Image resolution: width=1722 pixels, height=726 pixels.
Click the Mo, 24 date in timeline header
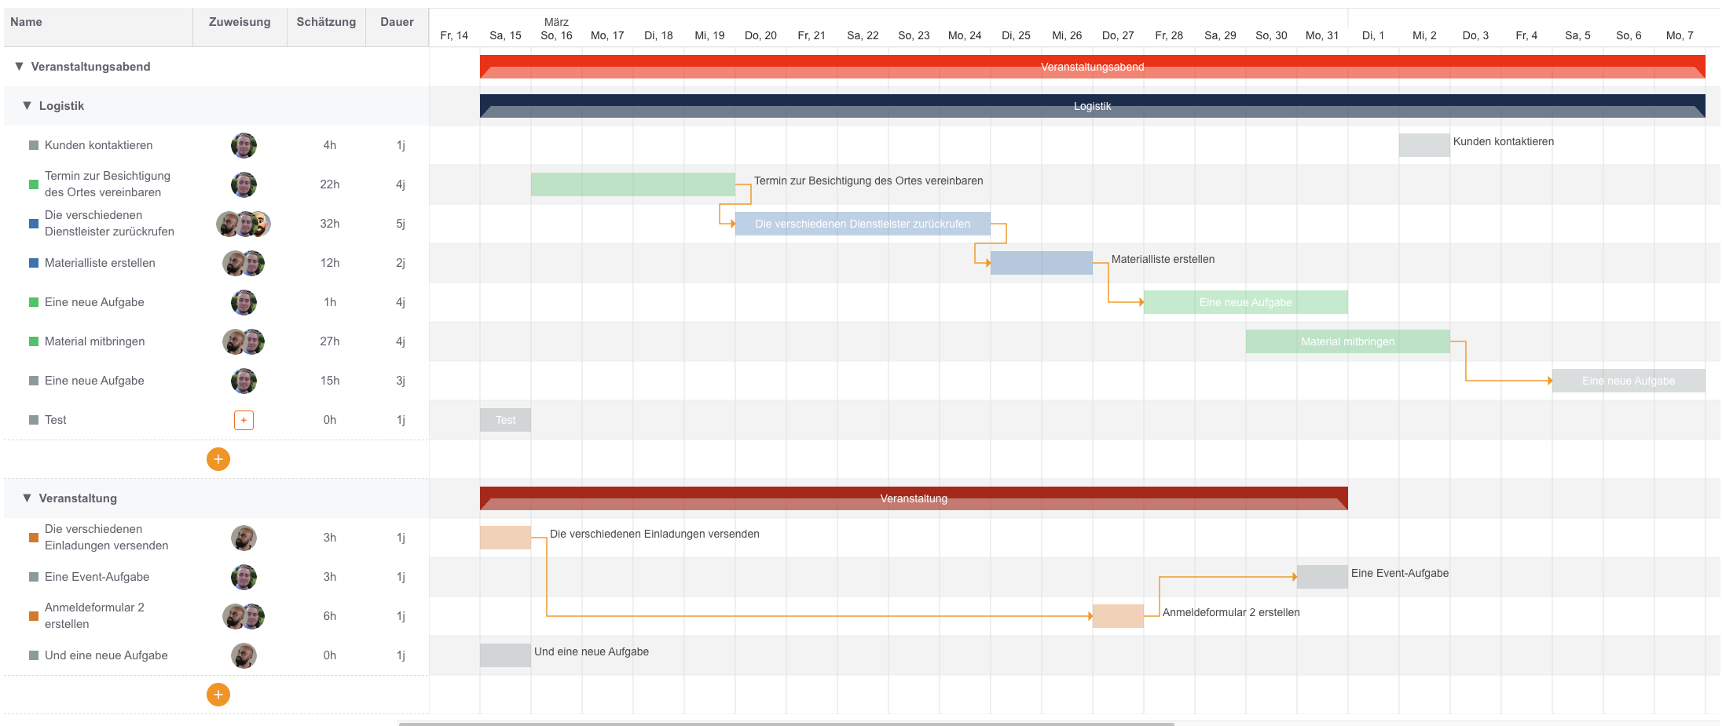pyautogui.click(x=965, y=35)
